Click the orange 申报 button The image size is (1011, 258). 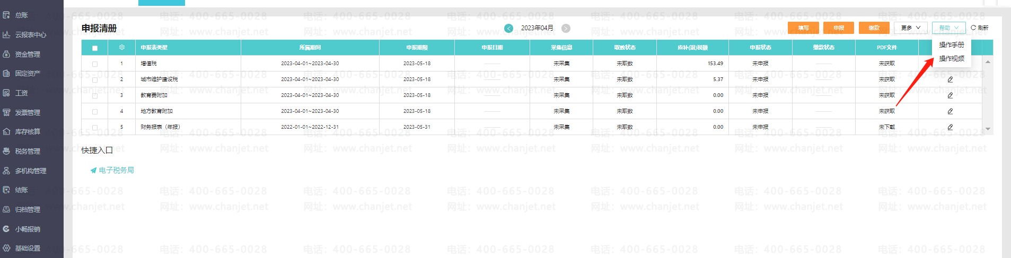tap(838, 28)
